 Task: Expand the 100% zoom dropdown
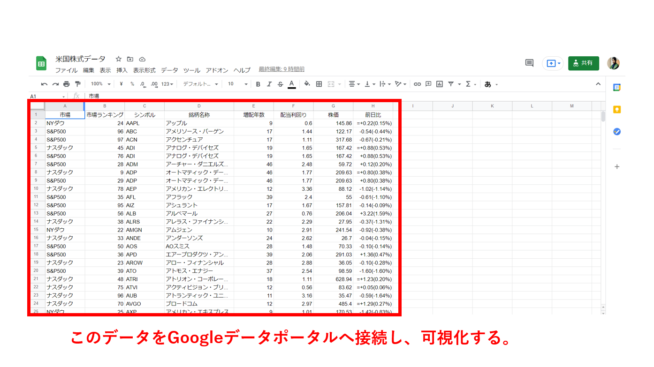(x=101, y=84)
